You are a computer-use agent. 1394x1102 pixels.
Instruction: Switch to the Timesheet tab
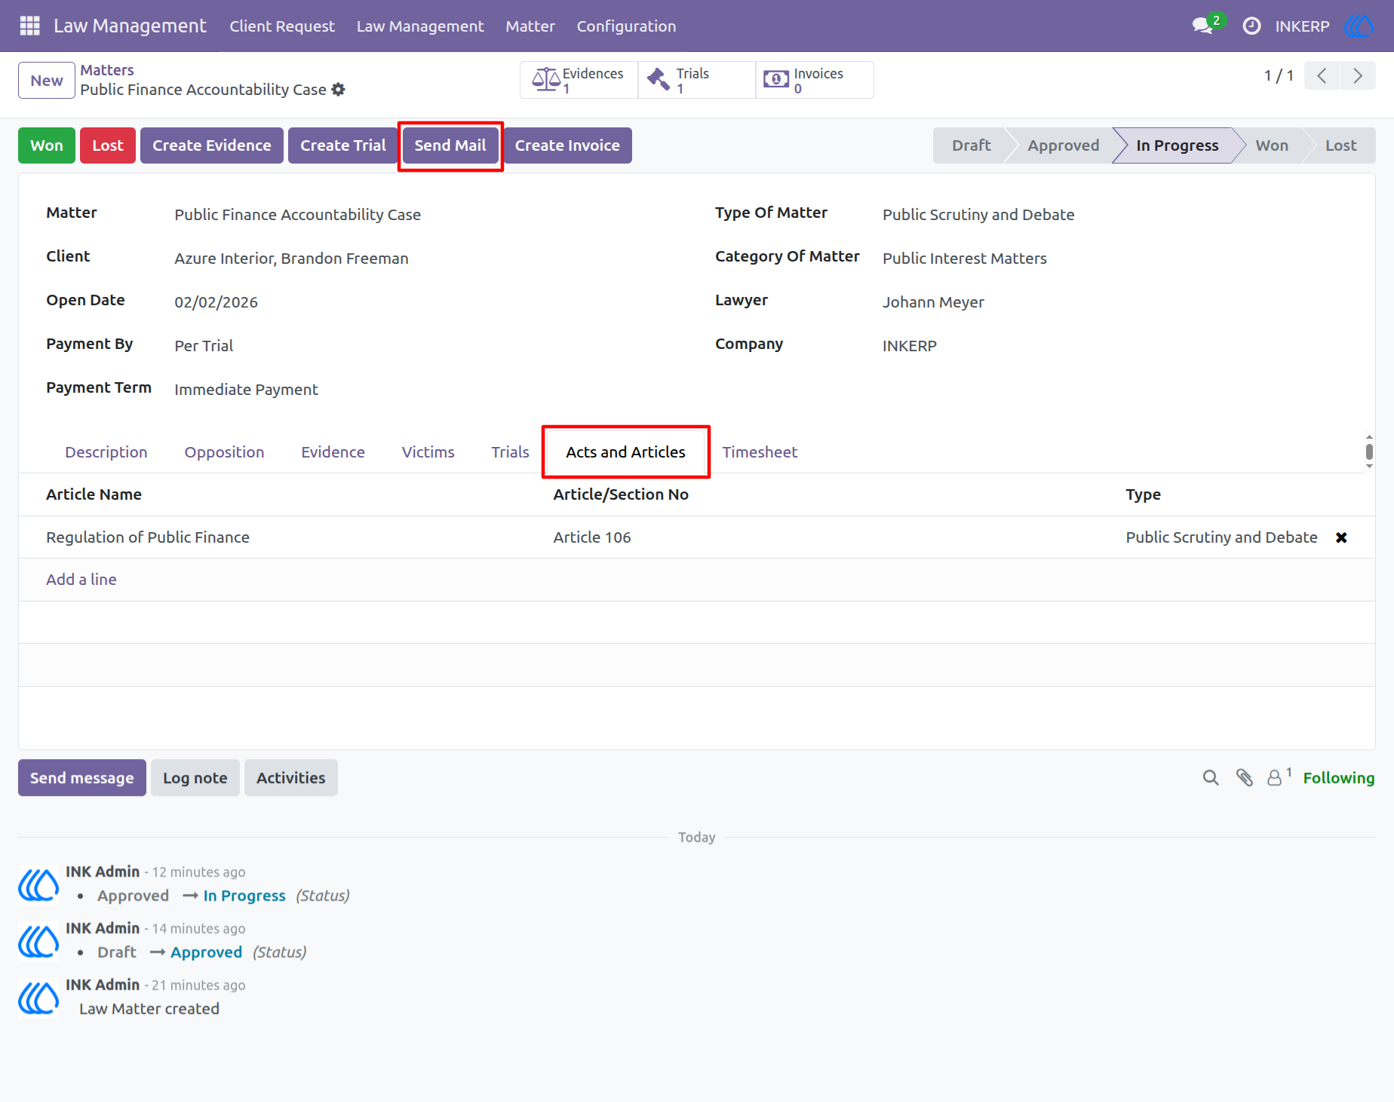click(760, 452)
